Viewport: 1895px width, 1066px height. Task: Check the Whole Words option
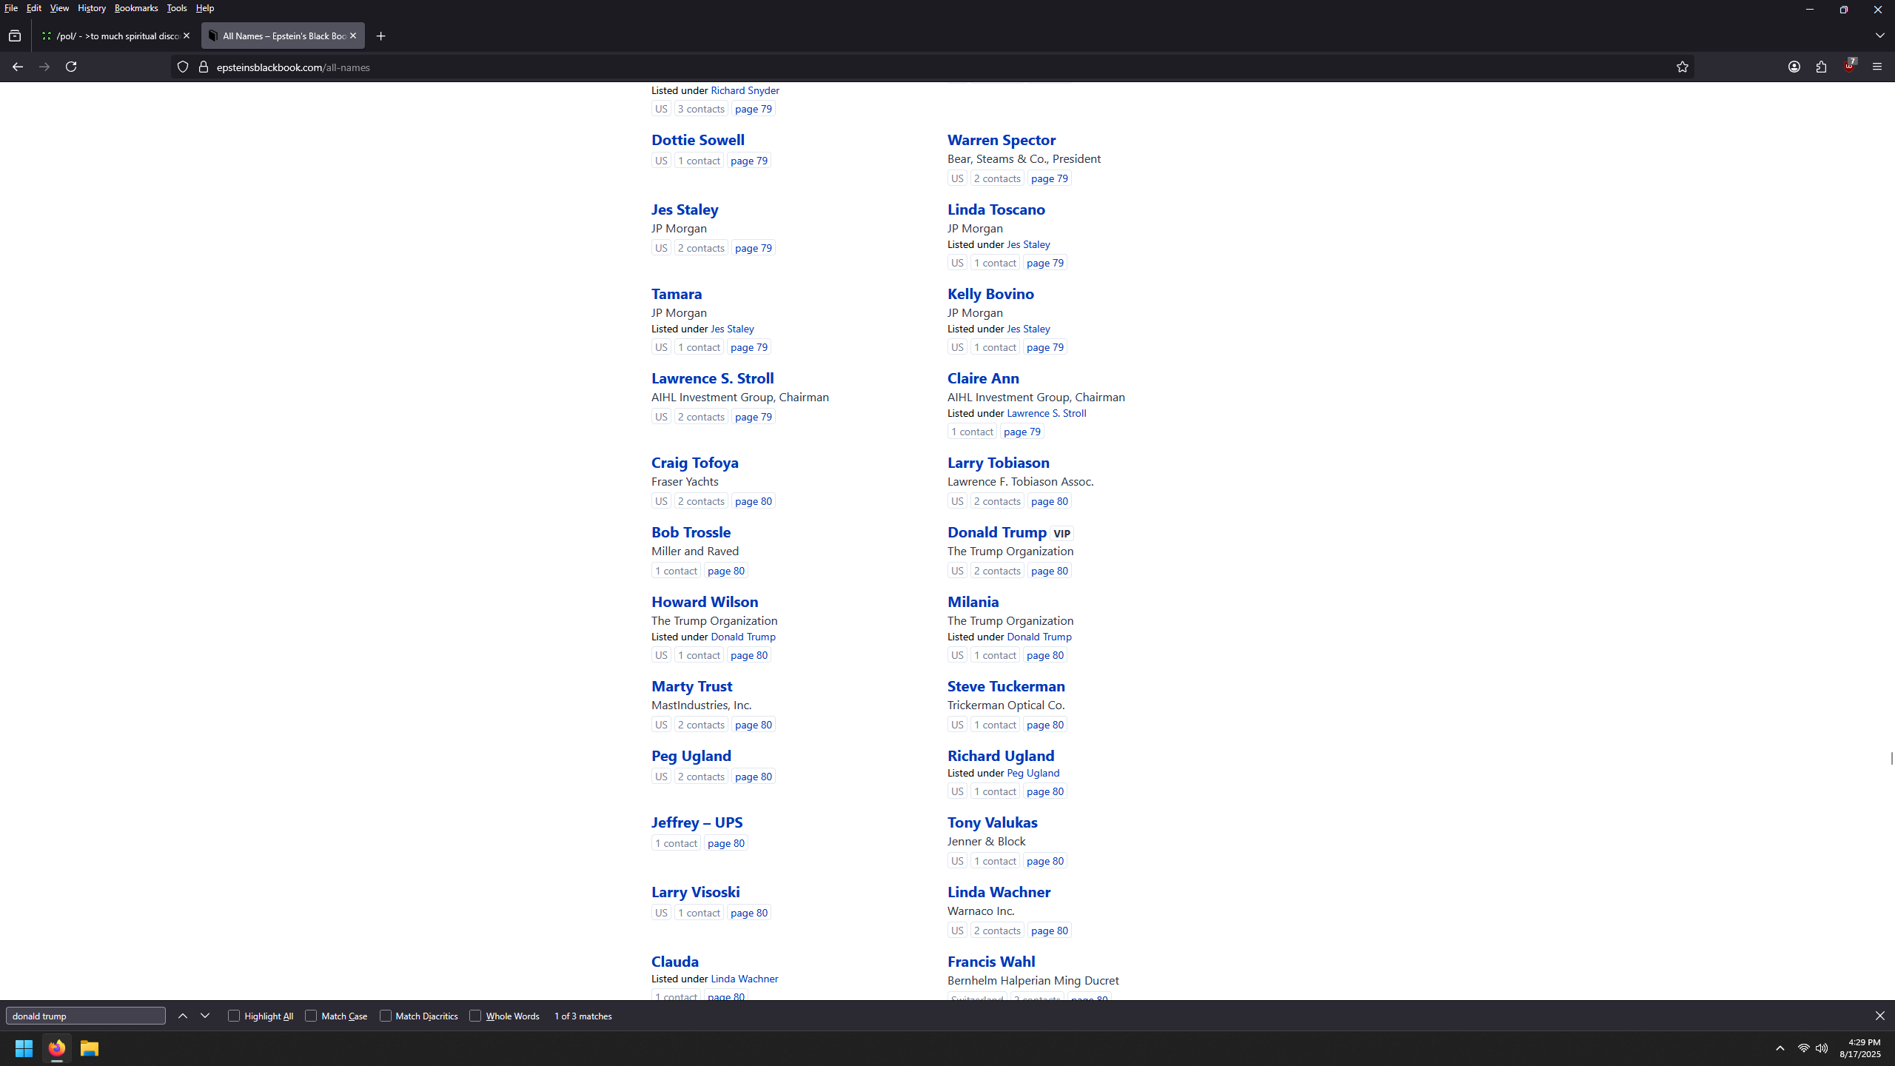475,1016
